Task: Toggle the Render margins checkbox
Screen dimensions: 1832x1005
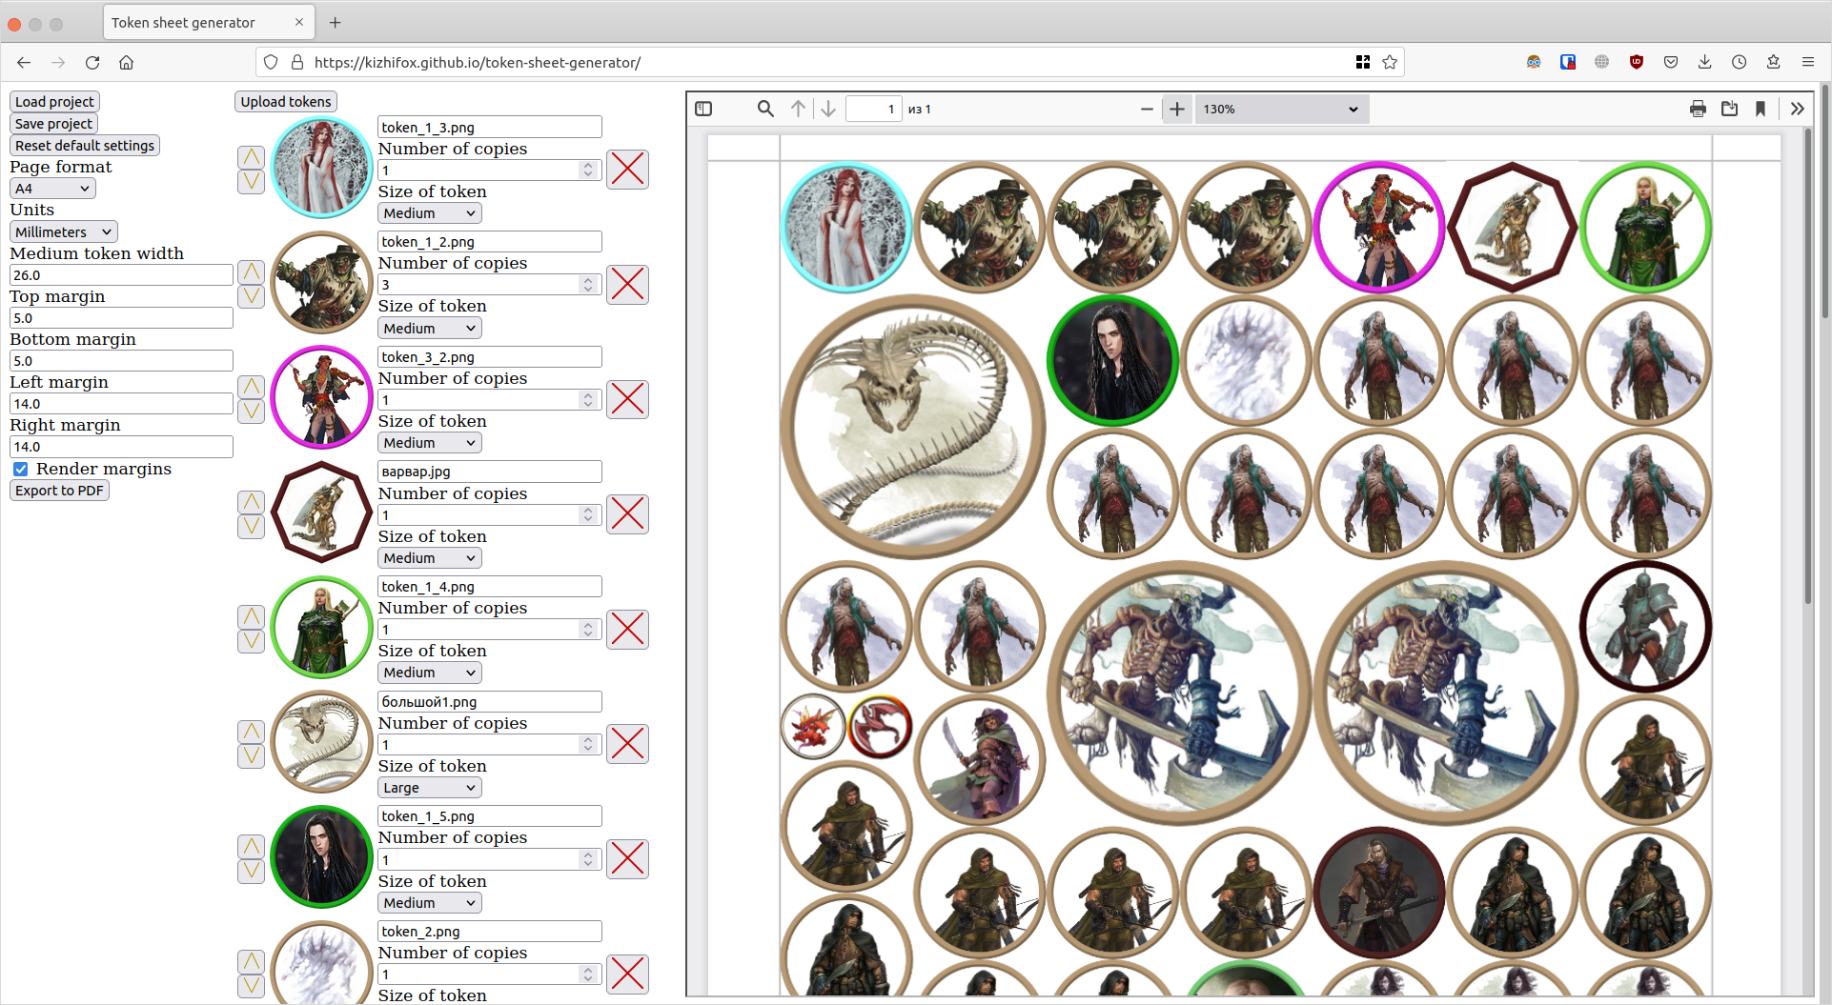Action: click(20, 469)
